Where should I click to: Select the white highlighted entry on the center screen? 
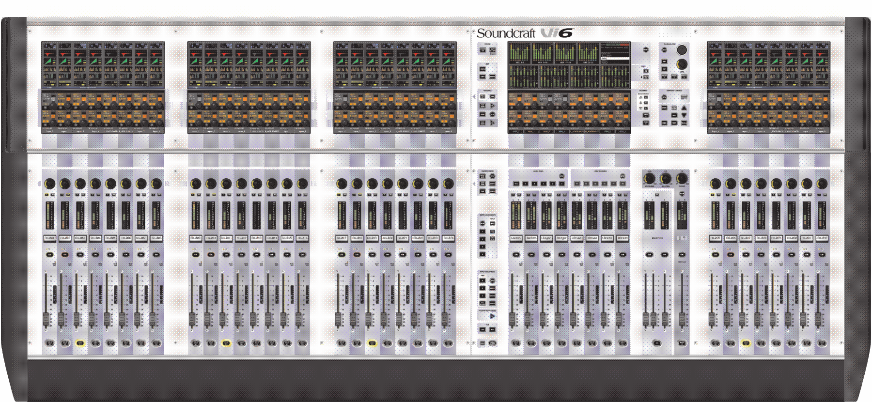615,59
